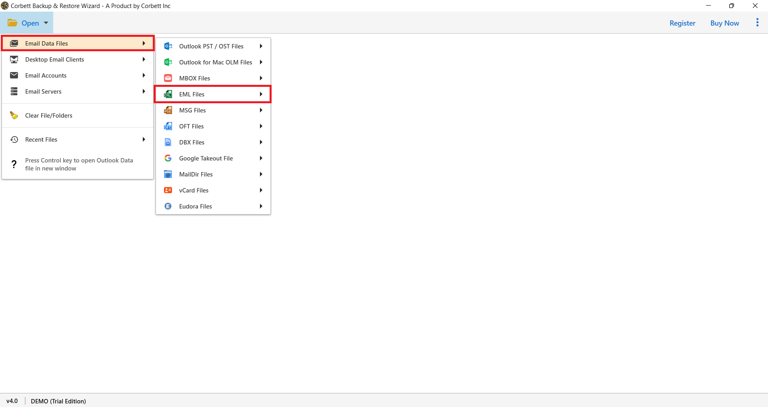Click the Google Takeout G icon
This screenshot has height=407, width=768.
(x=168, y=158)
